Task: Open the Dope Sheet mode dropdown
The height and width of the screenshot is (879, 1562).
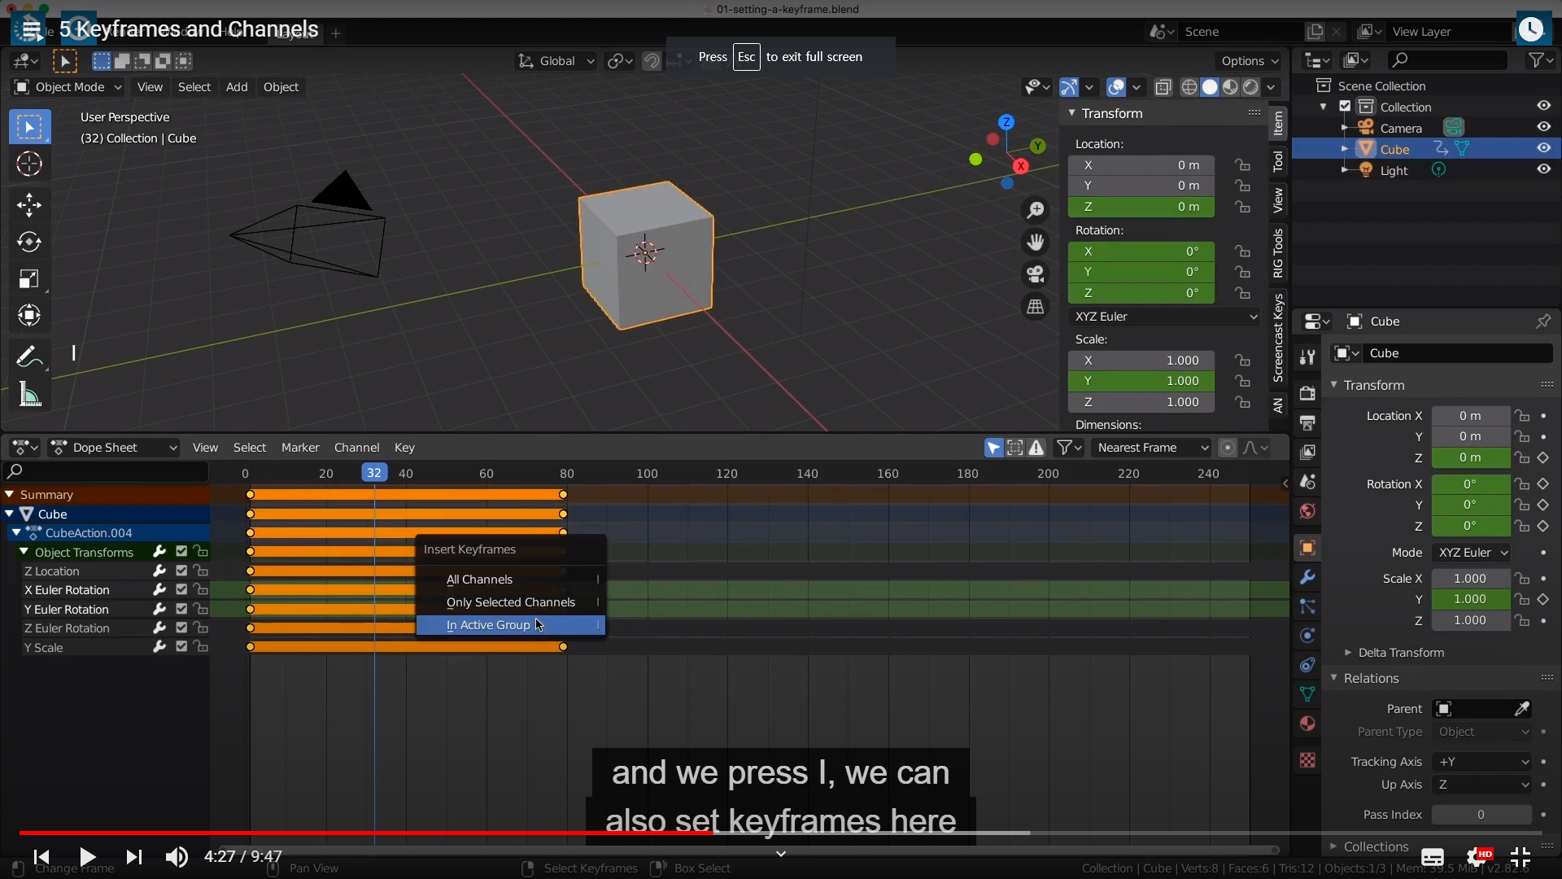Action: coord(114,448)
